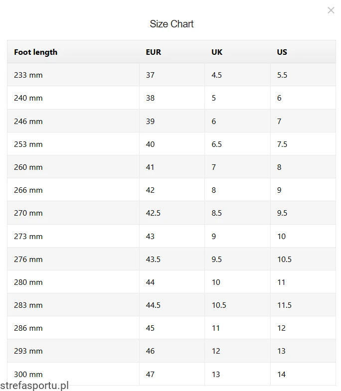Select EUR size 38 cell

tap(151, 98)
